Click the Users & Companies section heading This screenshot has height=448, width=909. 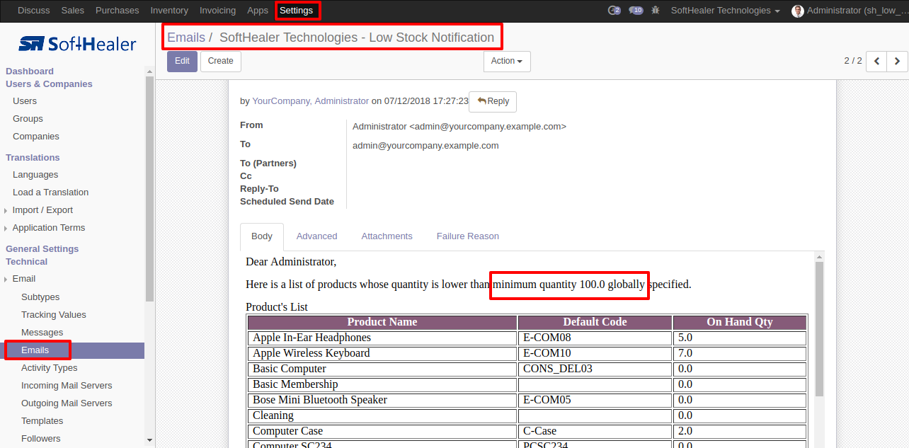[49, 84]
